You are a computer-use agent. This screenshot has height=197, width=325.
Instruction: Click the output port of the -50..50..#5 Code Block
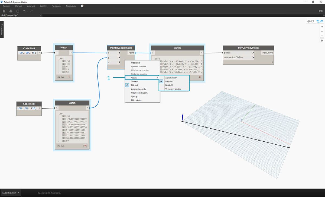click(39, 53)
